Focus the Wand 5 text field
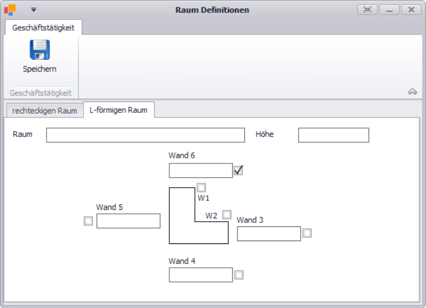The image size is (426, 308). (x=128, y=221)
